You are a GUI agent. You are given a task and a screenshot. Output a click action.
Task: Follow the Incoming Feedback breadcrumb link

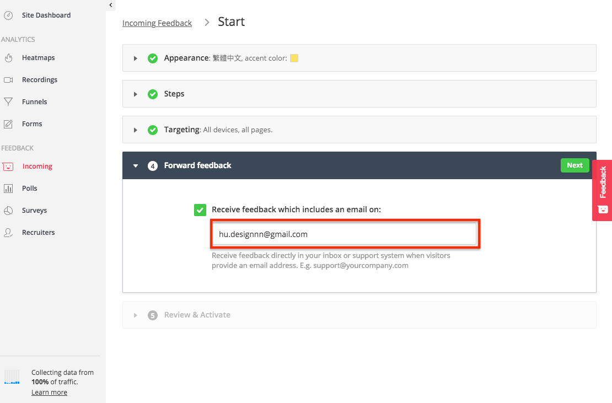click(x=157, y=23)
